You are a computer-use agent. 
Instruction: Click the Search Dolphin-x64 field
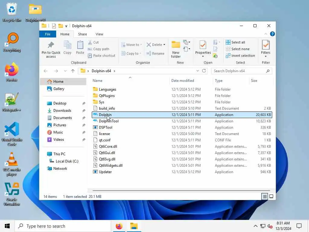click(242, 71)
